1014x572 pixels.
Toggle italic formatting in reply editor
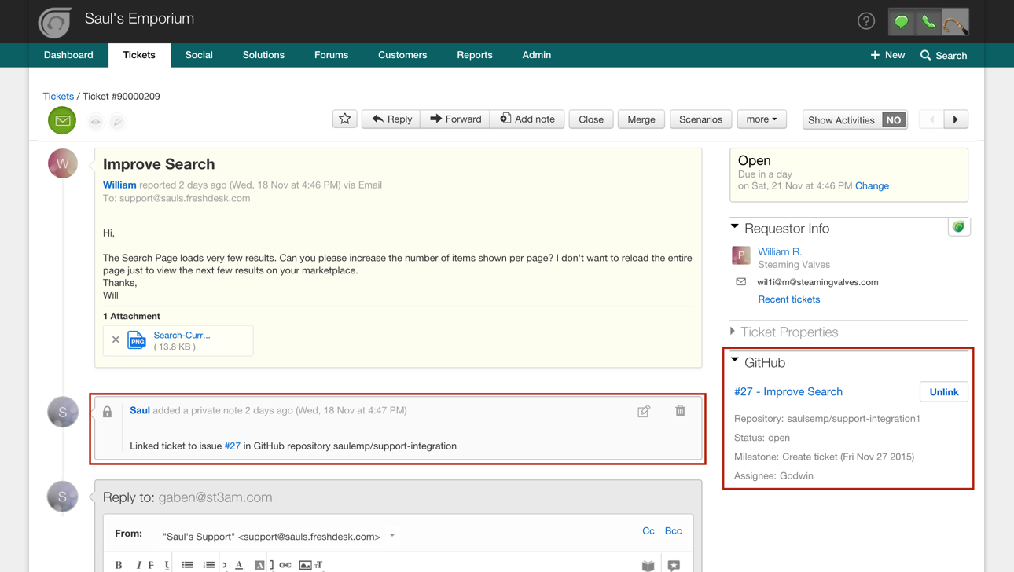[138, 565]
